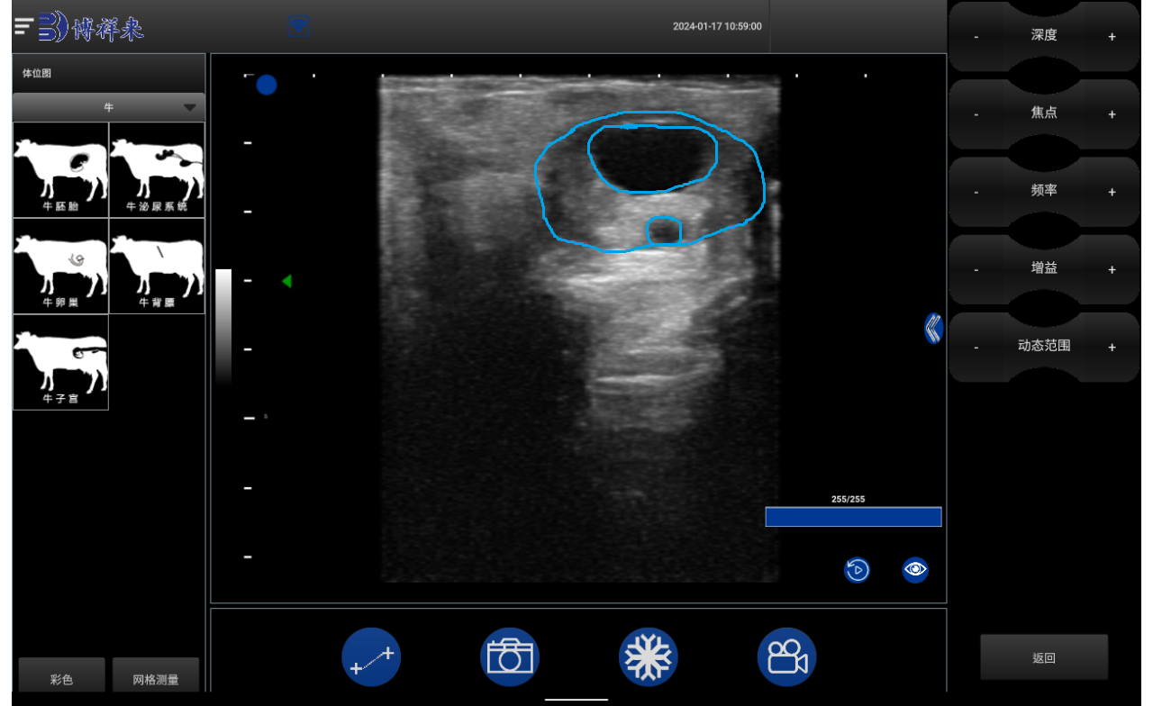Viewport: 1153px width, 706px height.
Task: Click the blue circle marker on image
Action: 267,86
